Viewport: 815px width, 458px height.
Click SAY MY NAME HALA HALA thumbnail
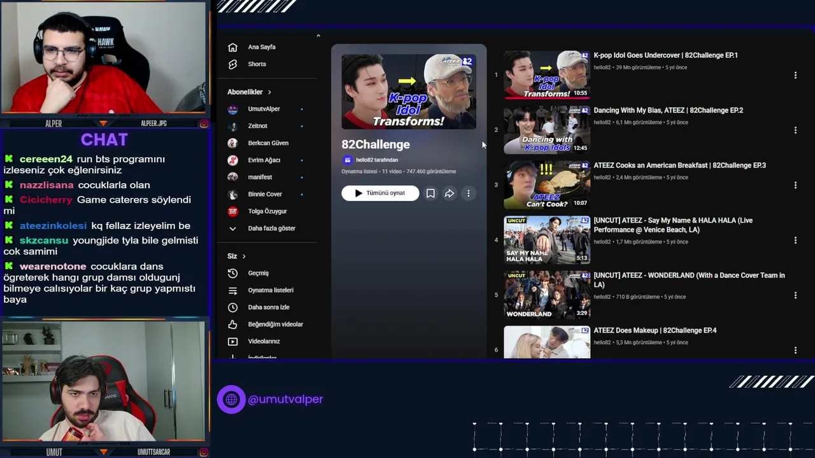(547, 240)
